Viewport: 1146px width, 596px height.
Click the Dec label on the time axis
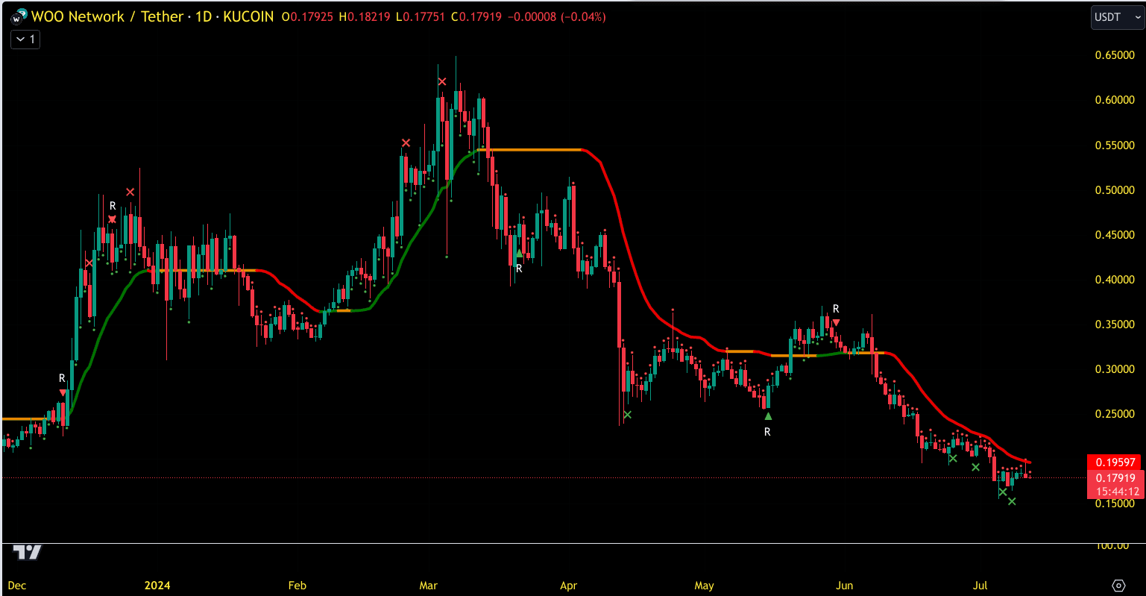pos(16,586)
